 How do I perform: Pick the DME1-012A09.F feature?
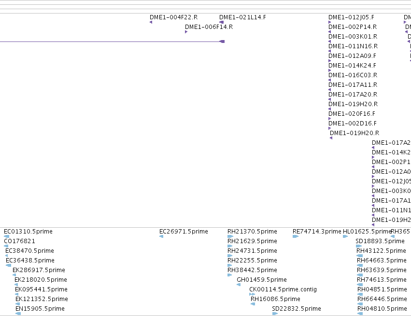(352, 56)
